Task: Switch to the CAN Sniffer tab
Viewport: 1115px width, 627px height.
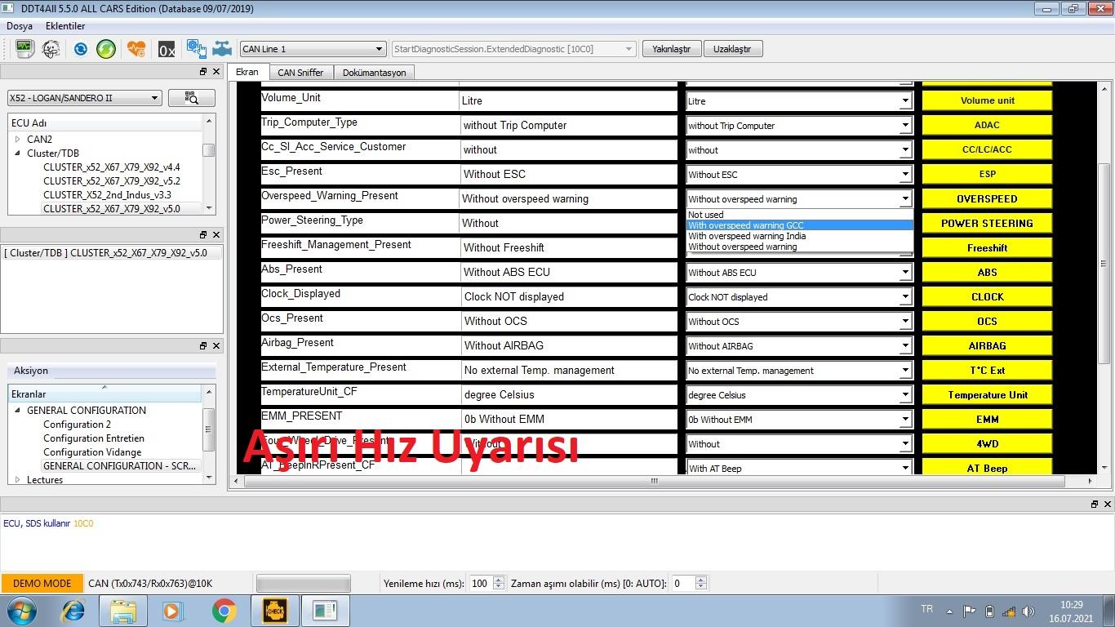Action: [x=300, y=73]
